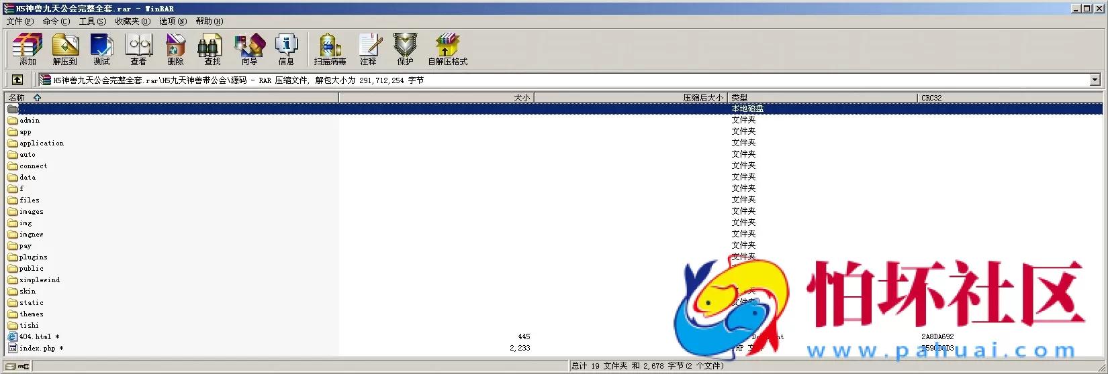The height and width of the screenshot is (374, 1108).
Task: Run the 测试 (Test) archive tool
Action: pyautogui.click(x=101, y=48)
